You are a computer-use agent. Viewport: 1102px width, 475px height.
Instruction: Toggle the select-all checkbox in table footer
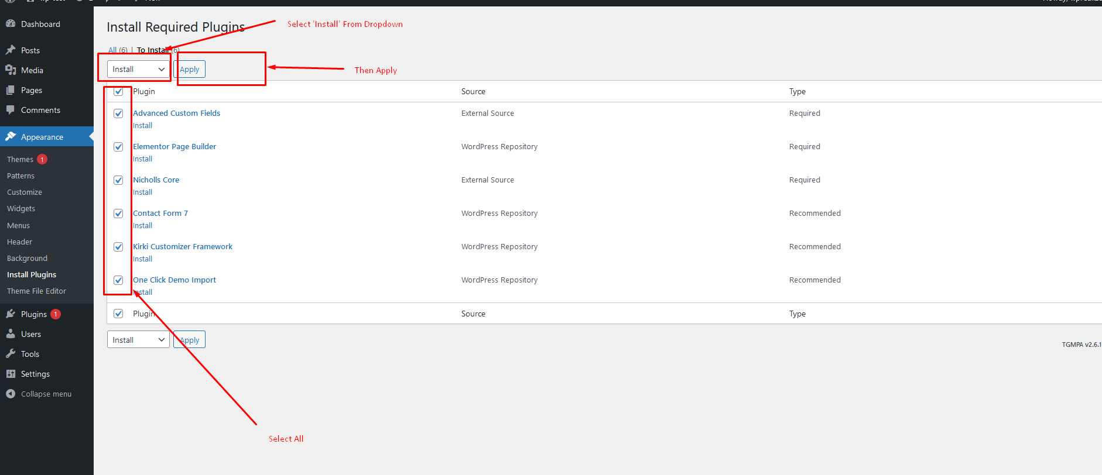118,314
